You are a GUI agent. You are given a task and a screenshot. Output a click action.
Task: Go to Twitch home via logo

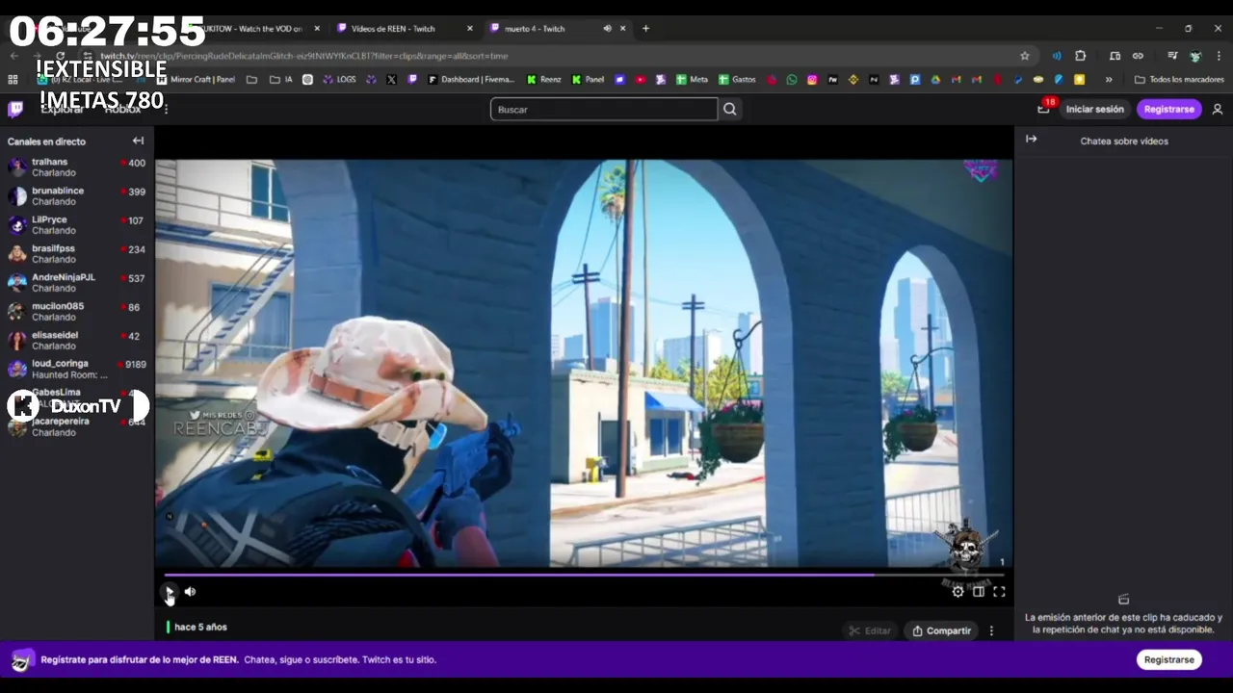pos(15,109)
